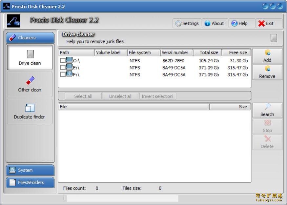Sort drives by Path column header
287x205 pixels.
[x=76, y=52]
